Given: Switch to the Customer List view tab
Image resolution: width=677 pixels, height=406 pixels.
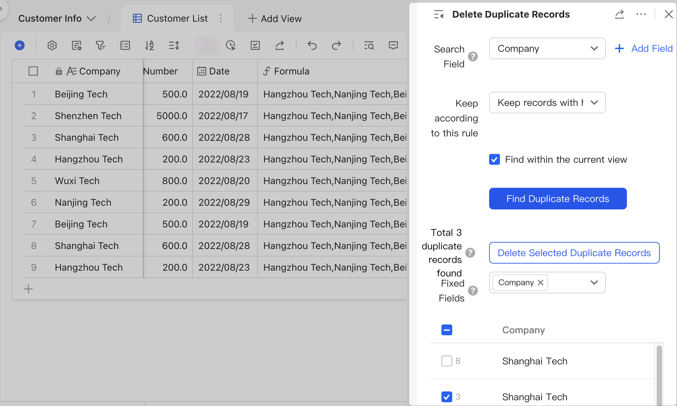Looking at the screenshot, I should [177, 18].
